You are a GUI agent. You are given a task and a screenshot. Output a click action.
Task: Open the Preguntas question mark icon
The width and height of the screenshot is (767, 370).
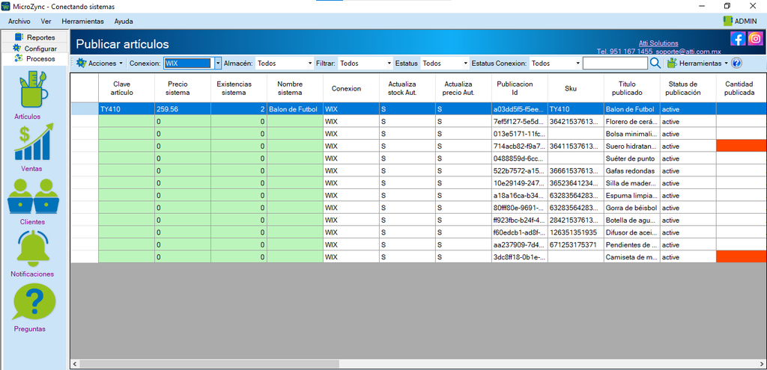point(34,301)
